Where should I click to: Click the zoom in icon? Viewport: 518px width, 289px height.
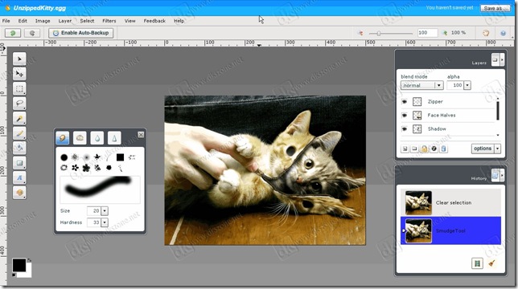(445, 33)
